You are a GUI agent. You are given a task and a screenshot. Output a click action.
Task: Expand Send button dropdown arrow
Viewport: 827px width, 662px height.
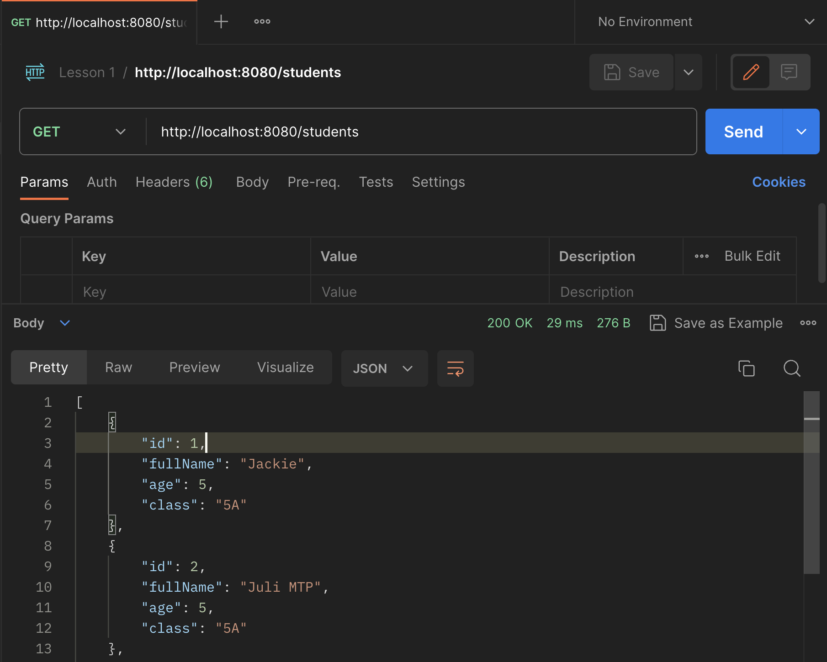(x=801, y=132)
